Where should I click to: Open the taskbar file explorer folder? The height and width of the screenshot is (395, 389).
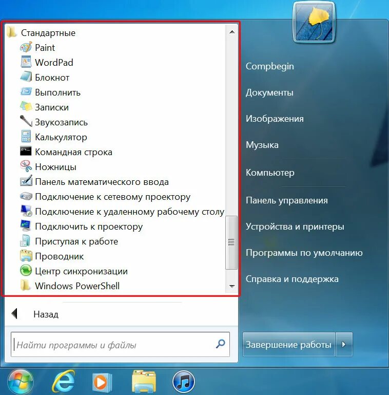pyautogui.click(x=144, y=382)
